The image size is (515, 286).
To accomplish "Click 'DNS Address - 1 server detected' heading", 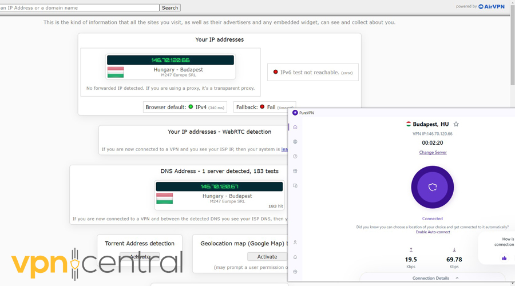I will pyautogui.click(x=219, y=171).
